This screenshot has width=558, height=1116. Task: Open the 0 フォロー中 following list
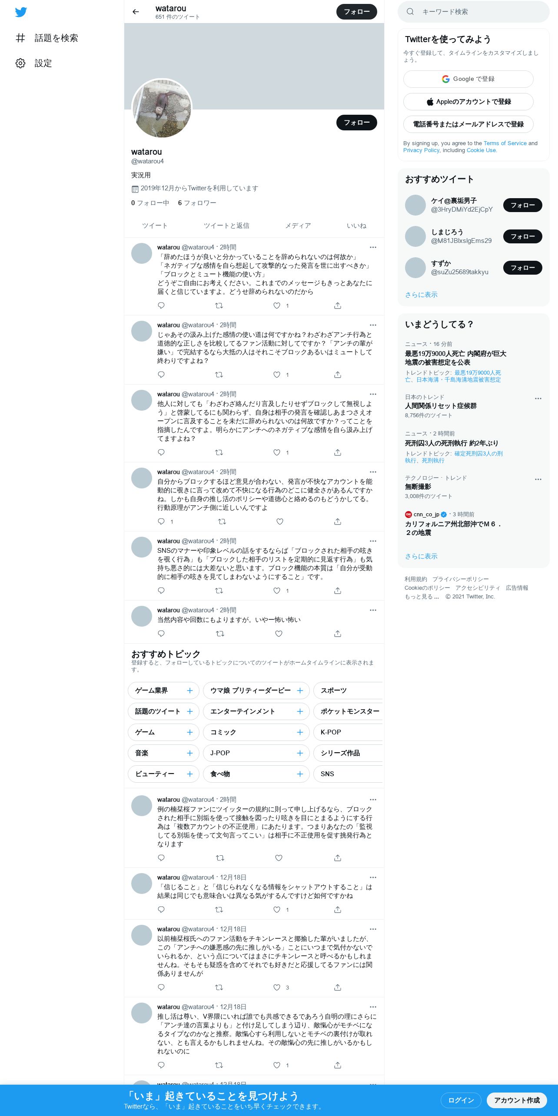(x=150, y=203)
